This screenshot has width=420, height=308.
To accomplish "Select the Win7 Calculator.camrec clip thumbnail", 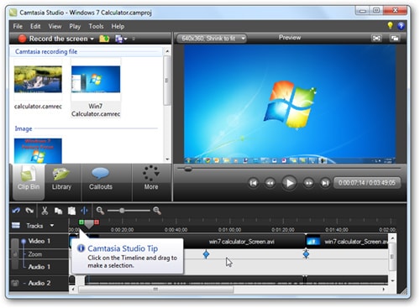I will coord(96,79).
